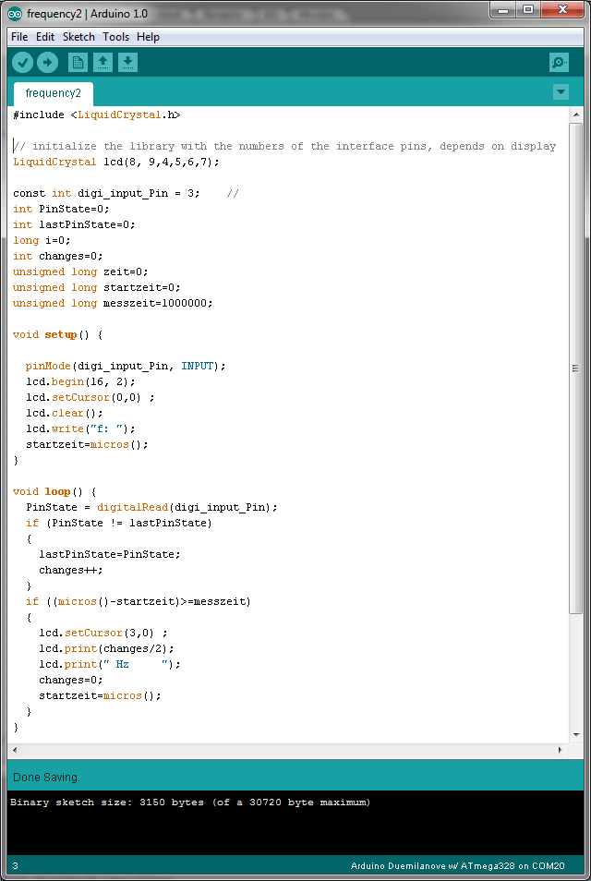Click the vertical scrollbar thumb
This screenshot has height=881, width=591.
coord(576,368)
